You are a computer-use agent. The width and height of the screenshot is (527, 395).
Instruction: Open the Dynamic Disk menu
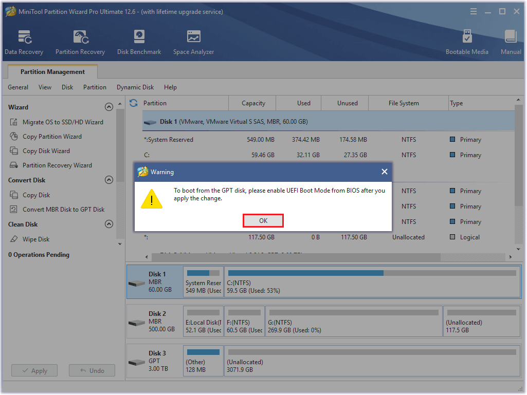(x=135, y=87)
